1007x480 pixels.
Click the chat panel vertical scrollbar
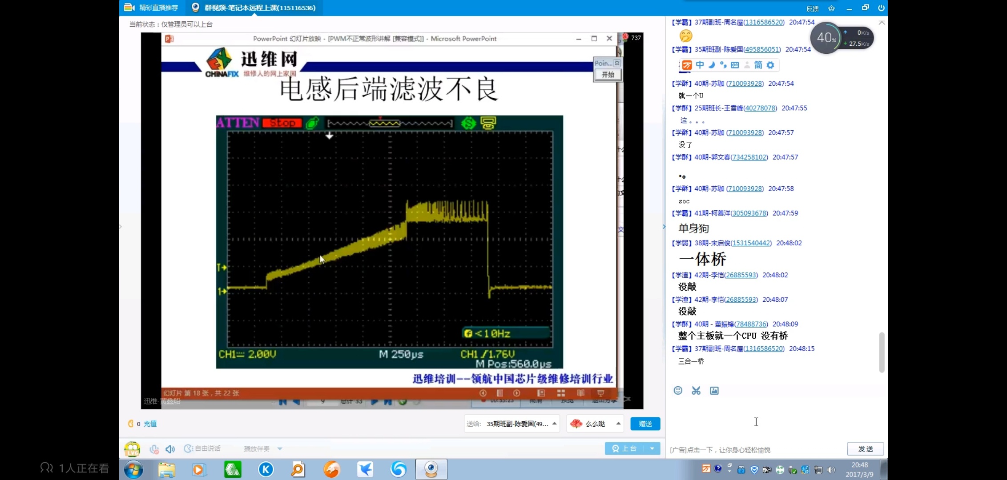882,352
